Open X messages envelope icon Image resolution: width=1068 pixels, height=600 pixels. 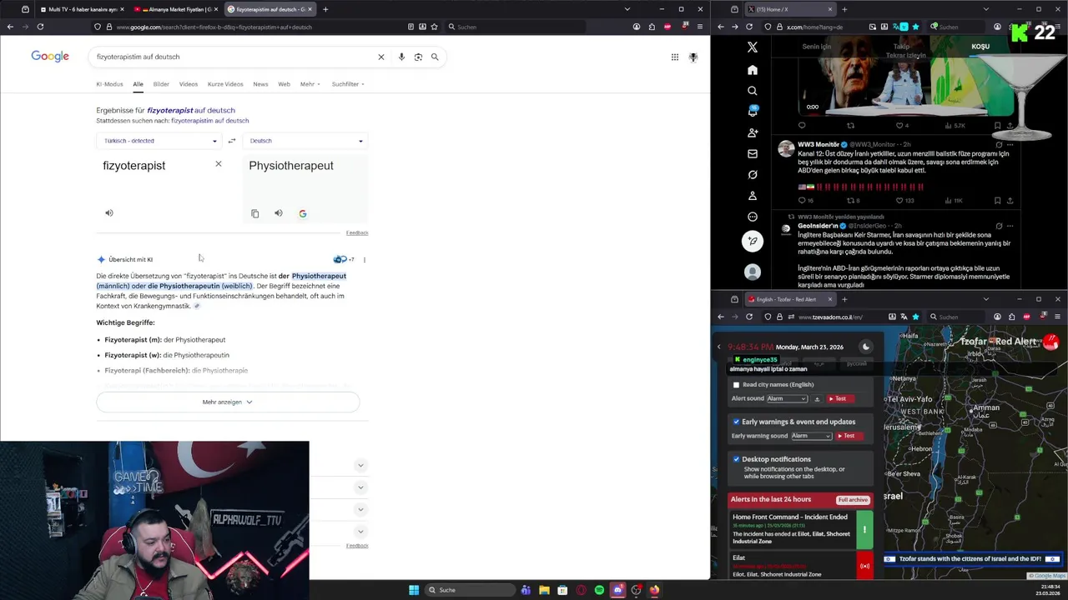coord(753,153)
